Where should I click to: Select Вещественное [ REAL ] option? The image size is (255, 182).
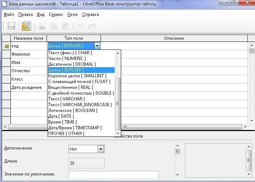point(81,87)
